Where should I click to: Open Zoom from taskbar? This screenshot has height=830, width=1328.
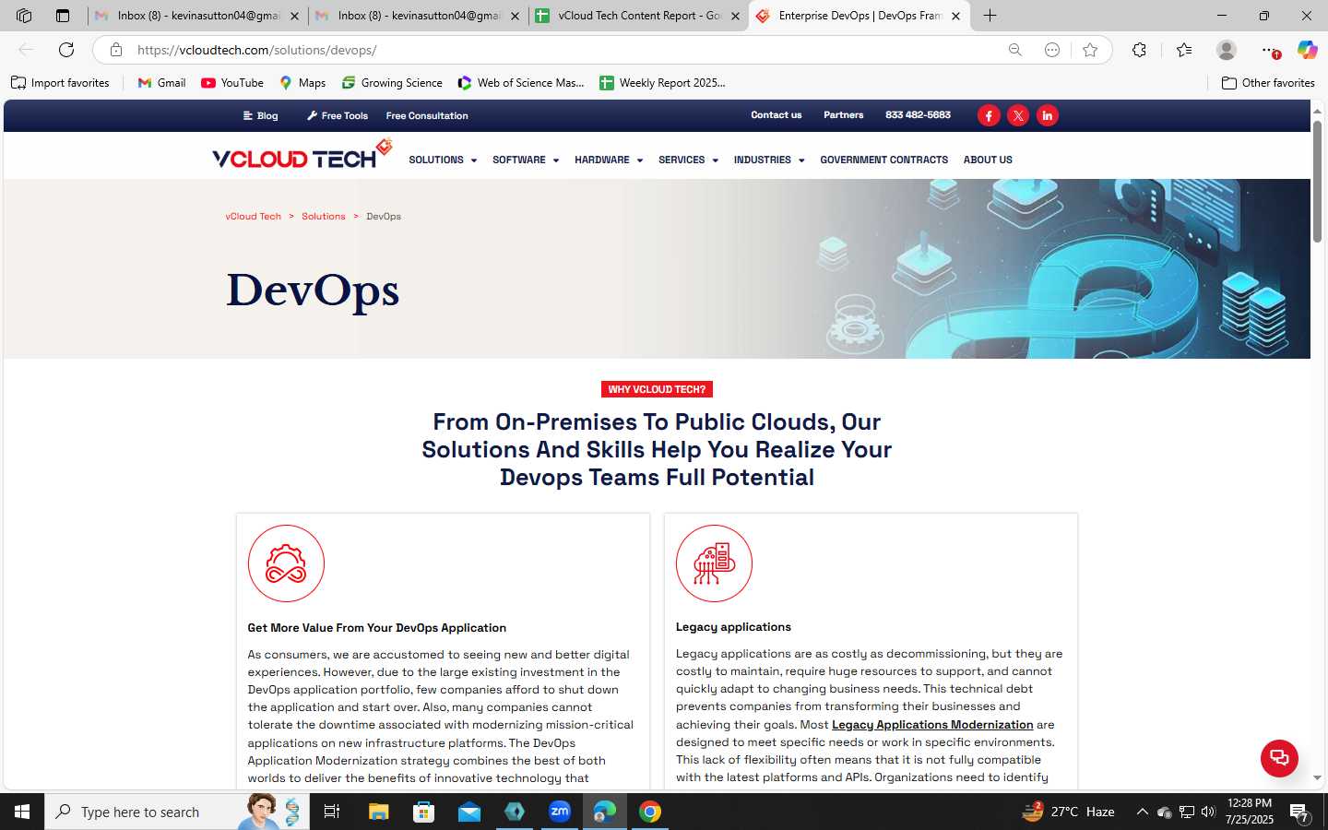pyautogui.click(x=560, y=812)
